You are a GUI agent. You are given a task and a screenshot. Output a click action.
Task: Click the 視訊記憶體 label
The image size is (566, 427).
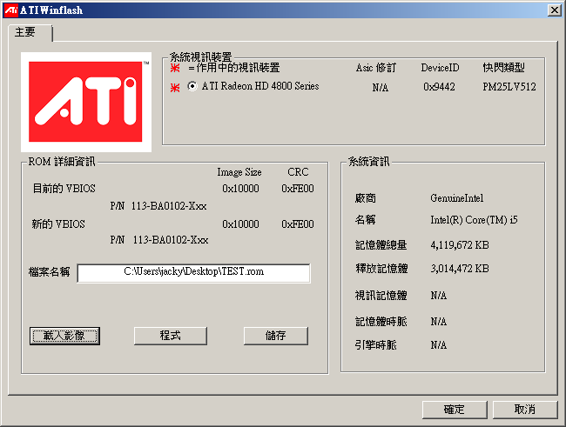(x=381, y=296)
